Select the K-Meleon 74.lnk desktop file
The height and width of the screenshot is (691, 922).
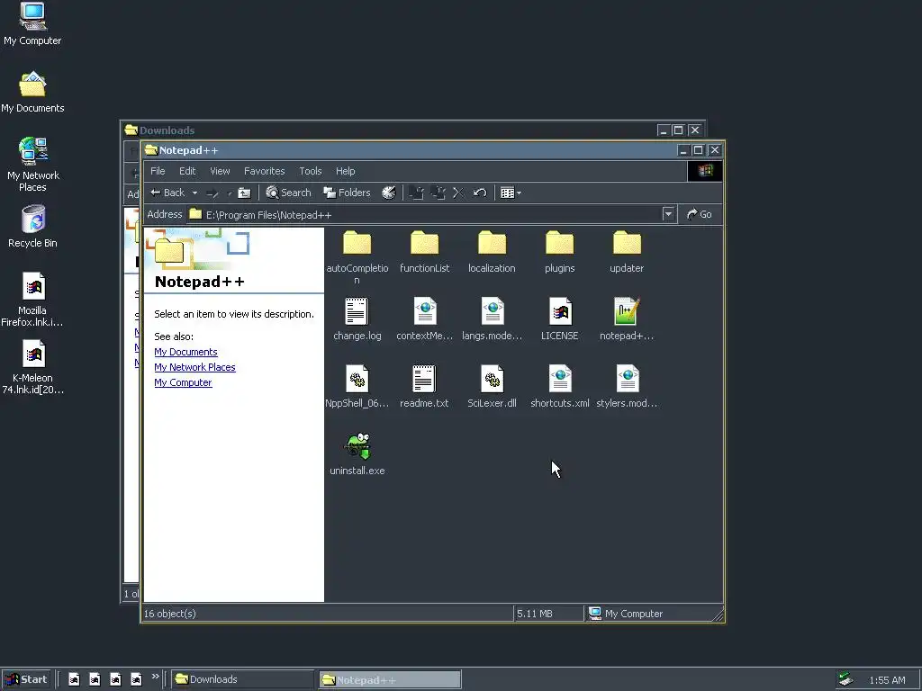coord(33,367)
